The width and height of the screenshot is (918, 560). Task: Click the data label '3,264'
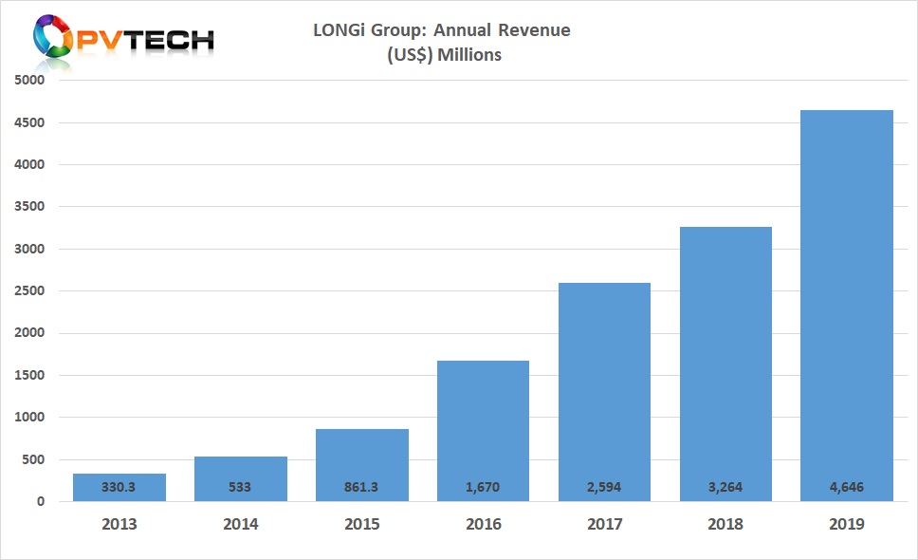(725, 487)
